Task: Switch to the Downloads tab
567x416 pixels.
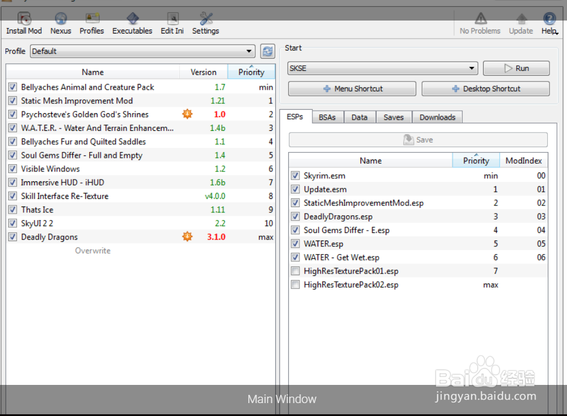Action: coord(437,117)
